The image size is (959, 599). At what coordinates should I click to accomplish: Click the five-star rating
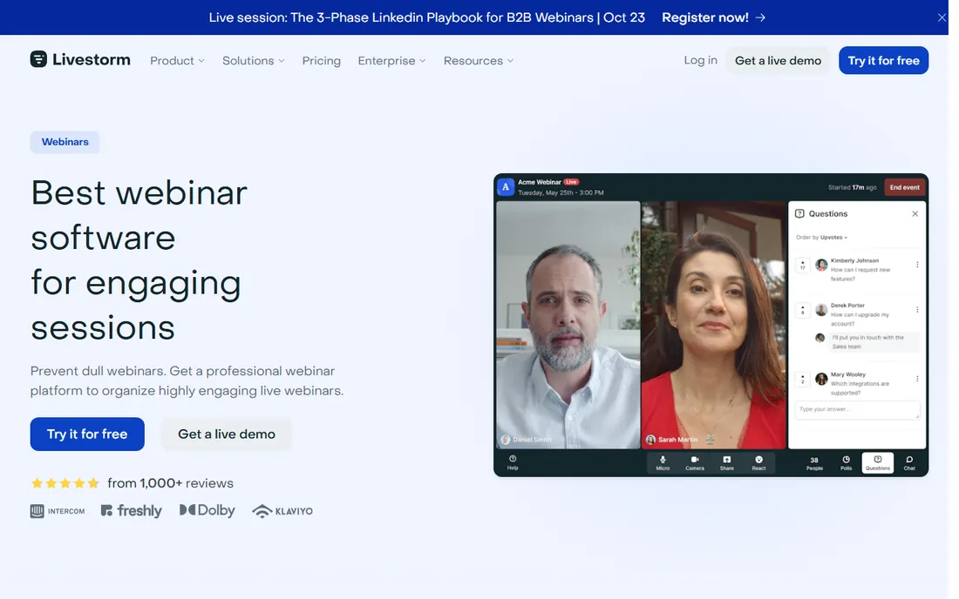[65, 483]
